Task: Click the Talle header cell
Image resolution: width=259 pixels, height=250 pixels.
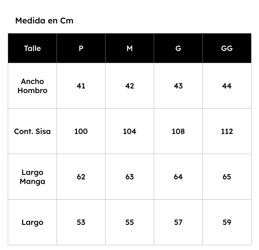Action: pos(32,48)
